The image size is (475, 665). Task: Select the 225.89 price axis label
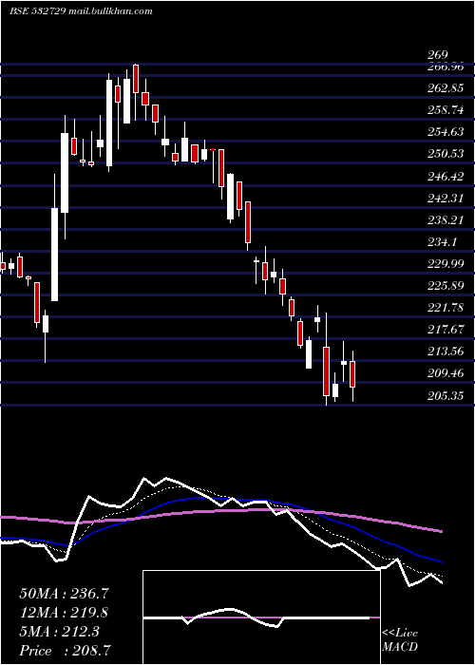coord(446,286)
